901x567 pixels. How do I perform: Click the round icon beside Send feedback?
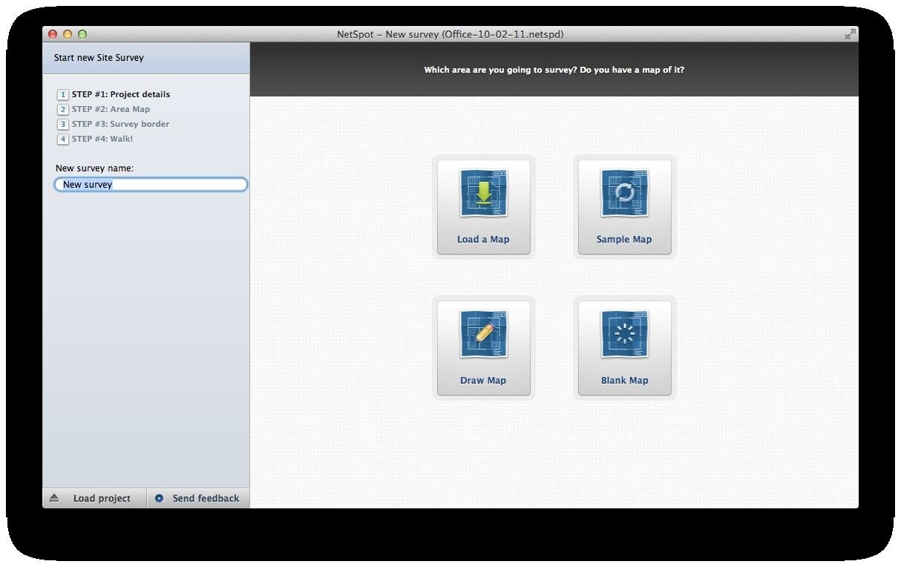pos(159,499)
